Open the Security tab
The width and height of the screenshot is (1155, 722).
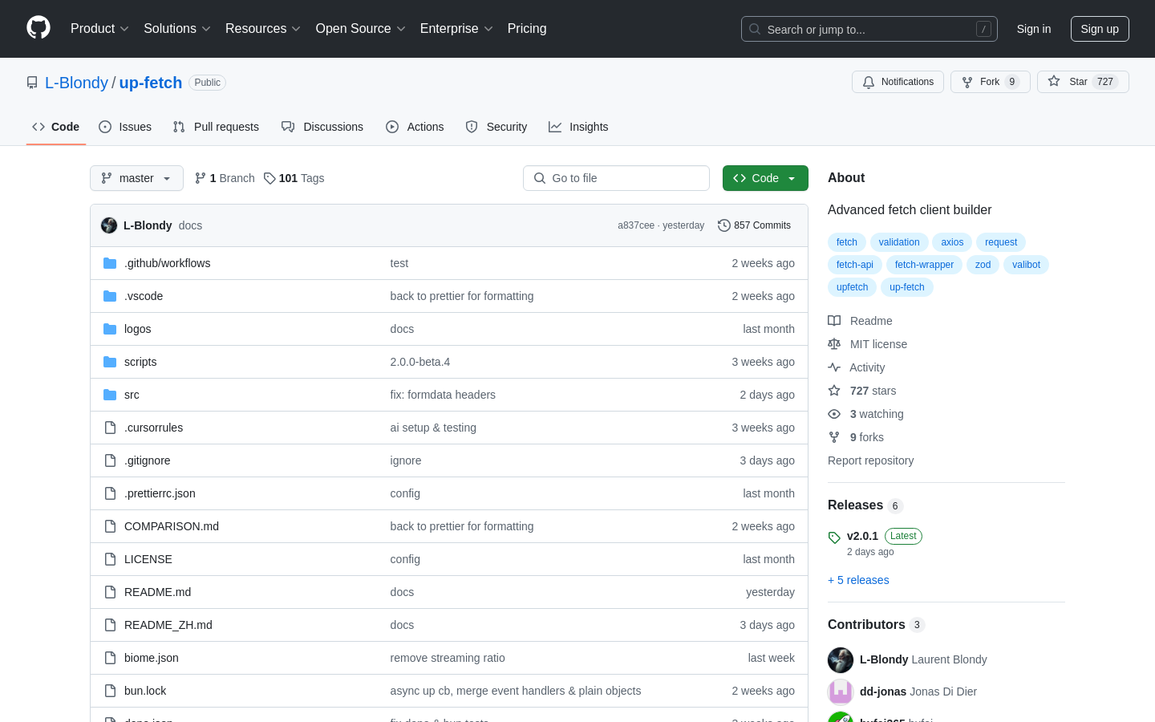[x=496, y=127]
